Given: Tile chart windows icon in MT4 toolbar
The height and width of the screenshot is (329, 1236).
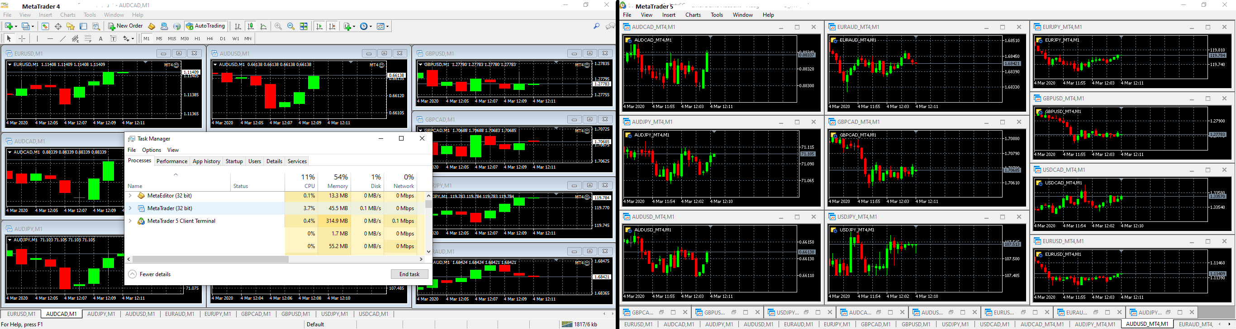Looking at the screenshot, I should [x=303, y=26].
